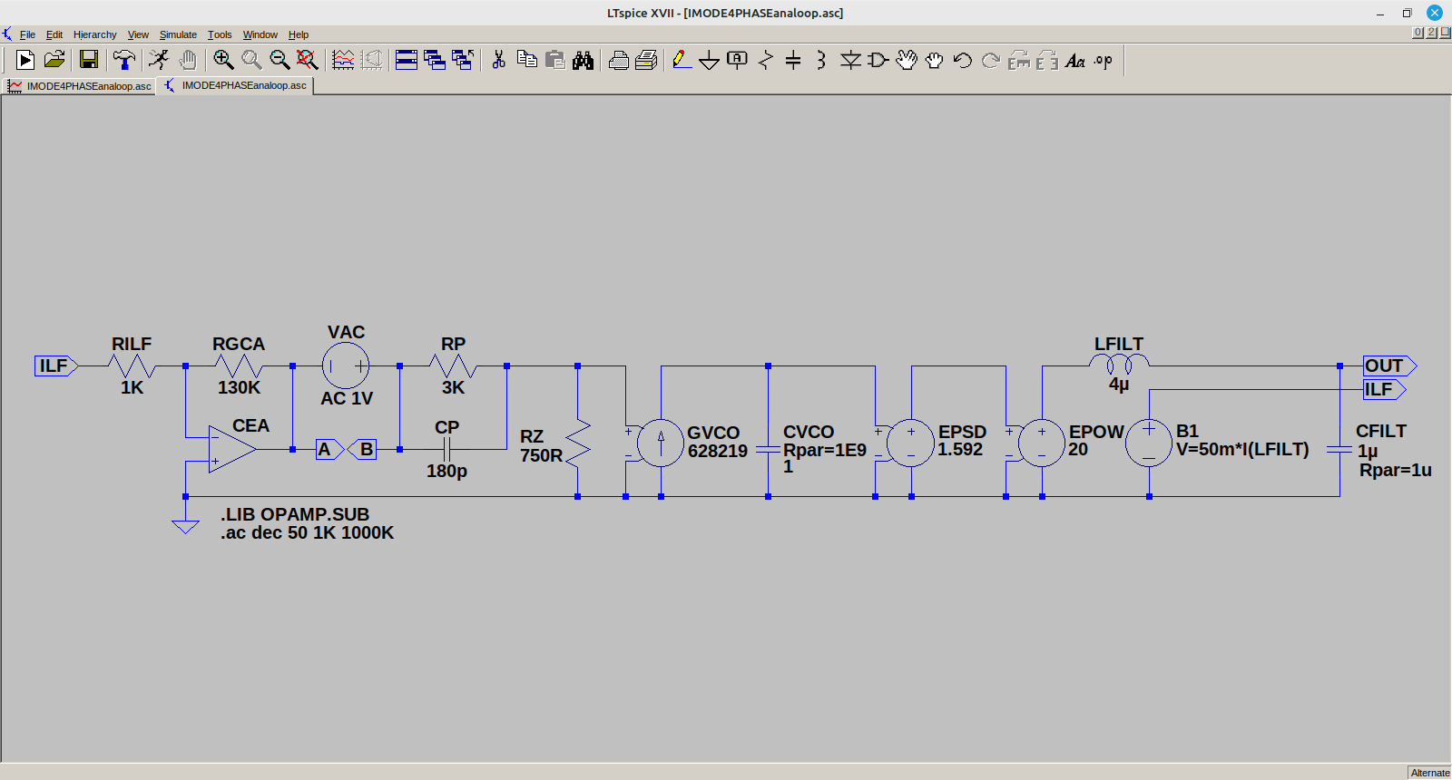
Task: Click the EPSD value 1.592
Action: (960, 450)
